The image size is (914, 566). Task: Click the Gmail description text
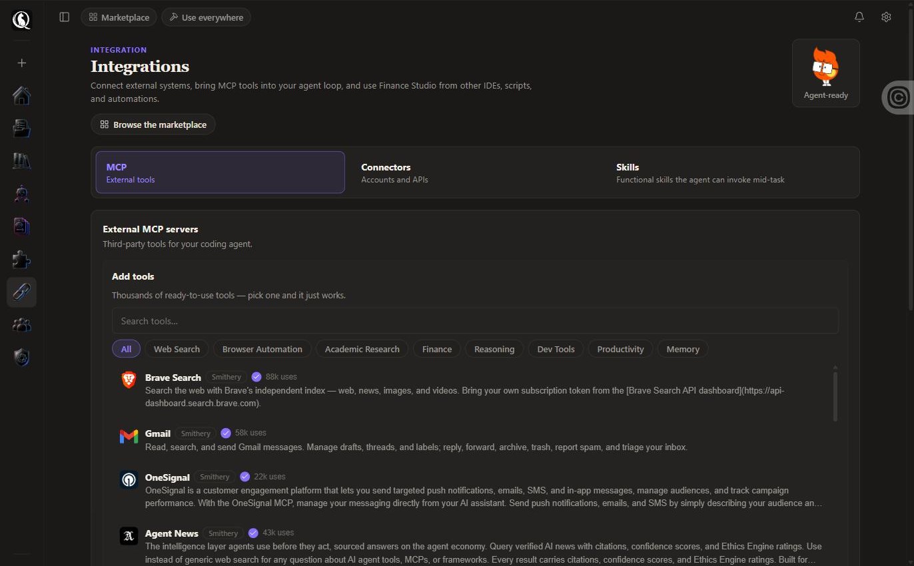pos(416,447)
